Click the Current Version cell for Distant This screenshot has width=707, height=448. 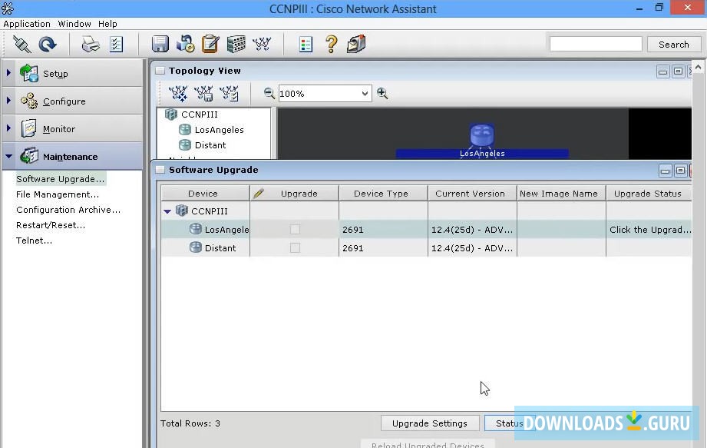472,248
